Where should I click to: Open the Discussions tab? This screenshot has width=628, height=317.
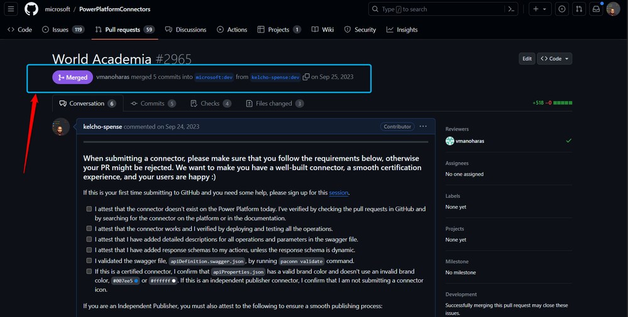point(186,30)
